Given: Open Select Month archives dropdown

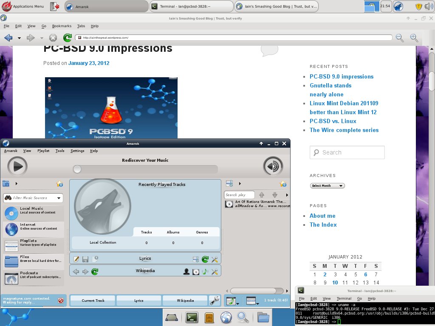Looking at the screenshot, I should pos(328,186).
